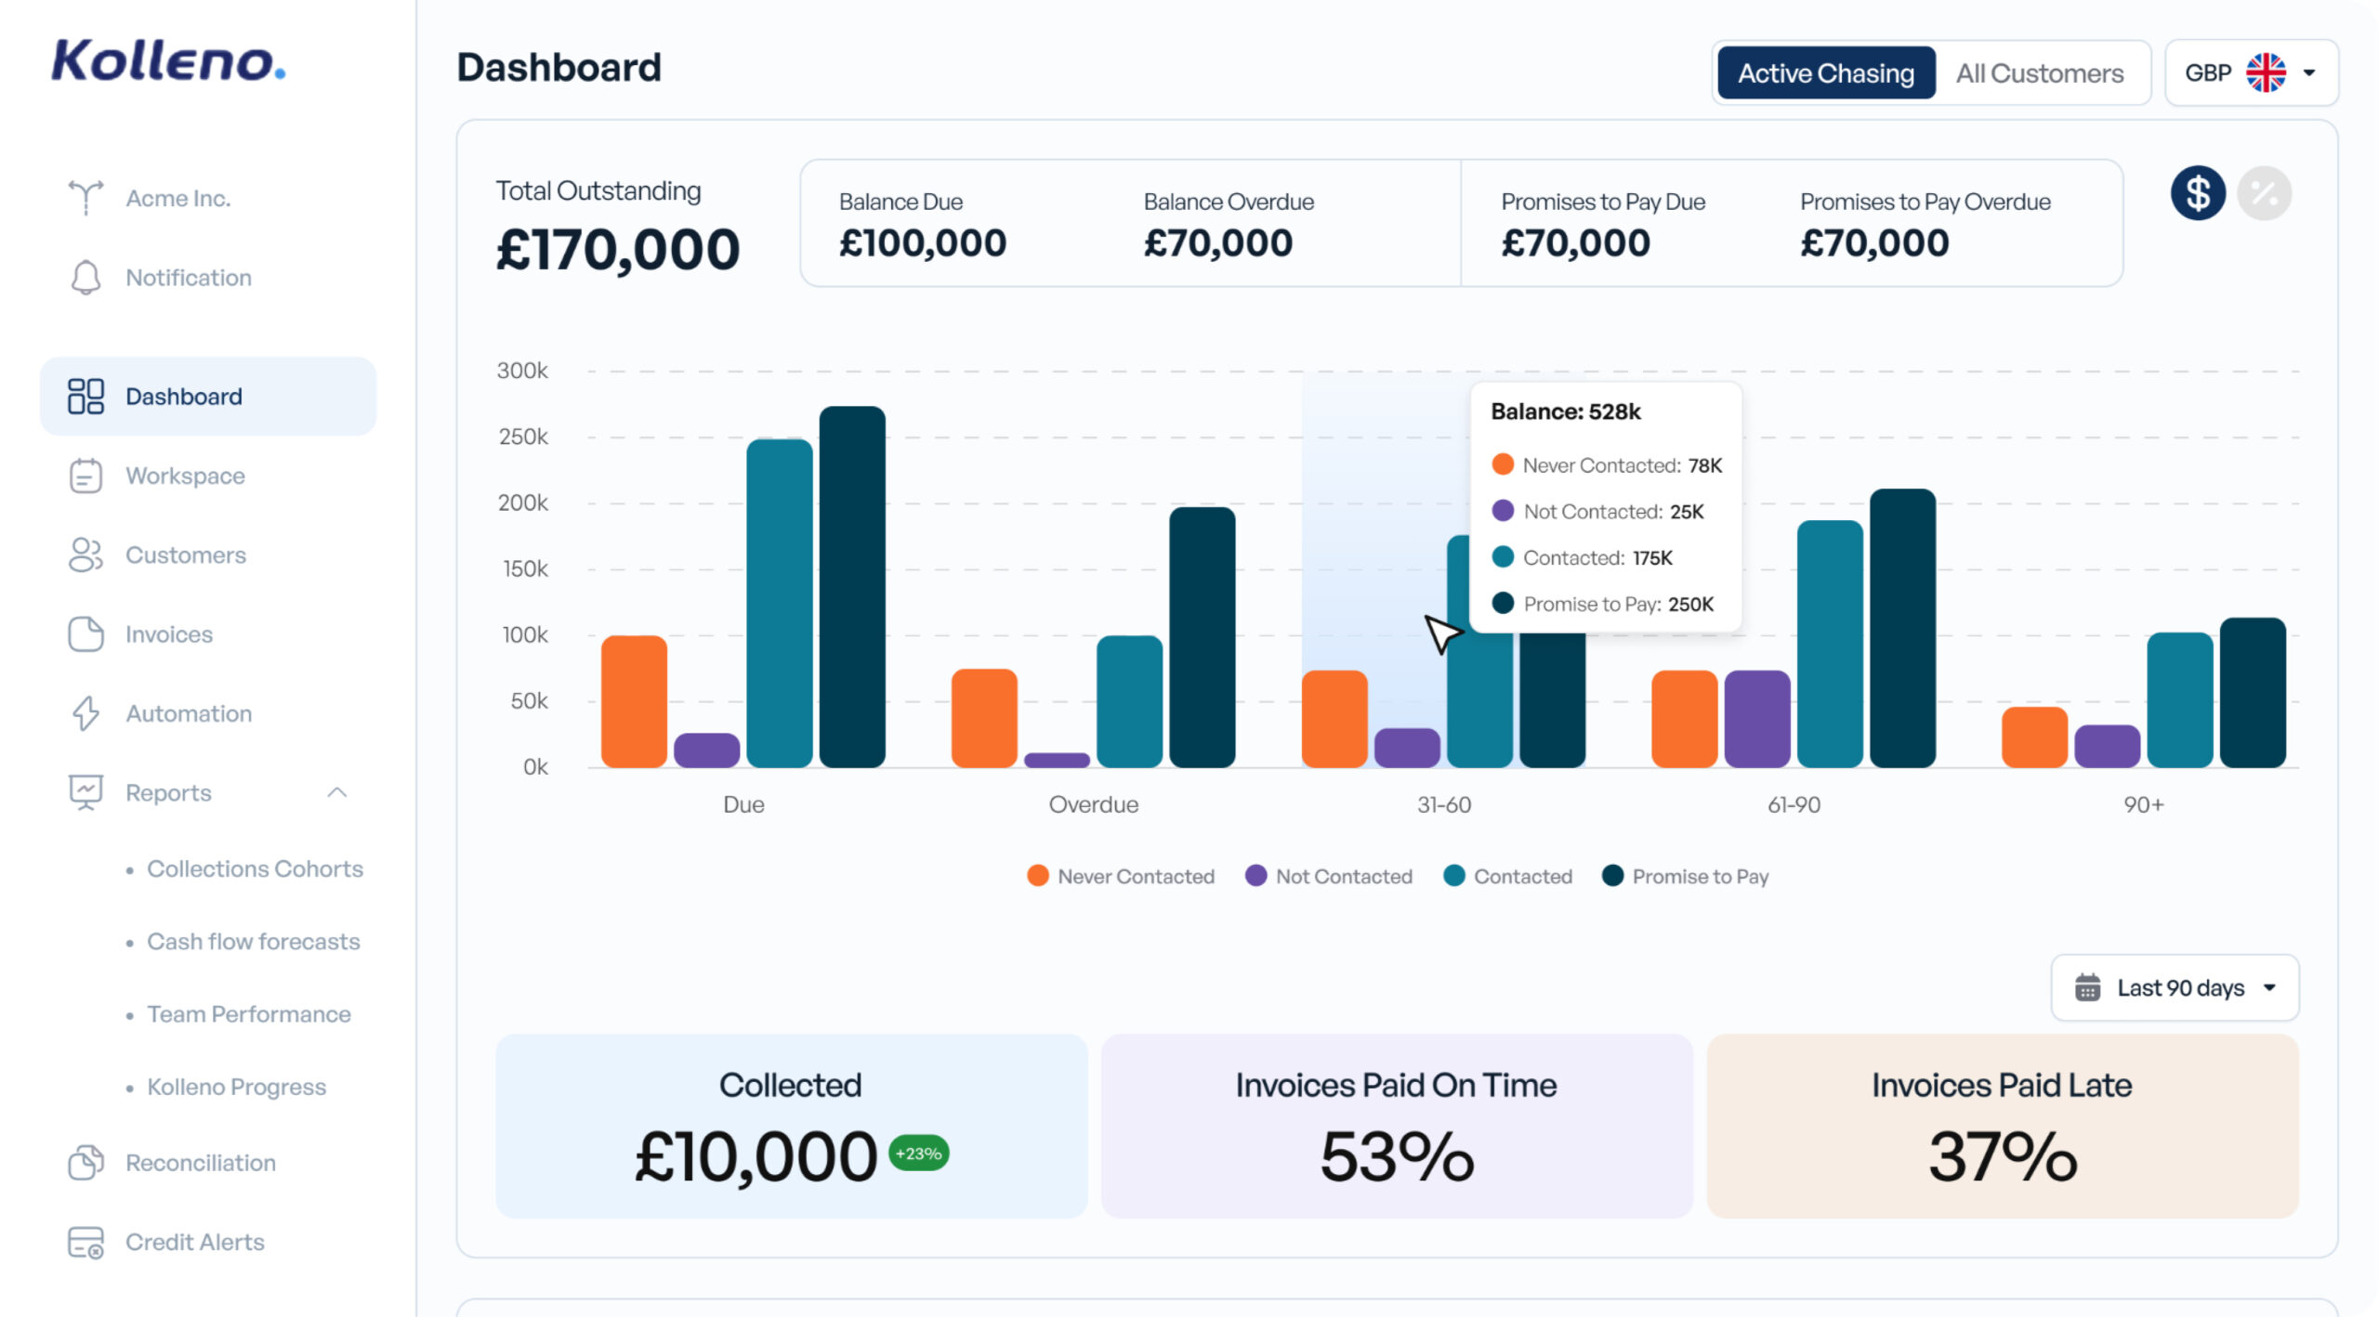The width and height of the screenshot is (2379, 1317).
Task: Navigate to Team Performance report
Action: (248, 1013)
